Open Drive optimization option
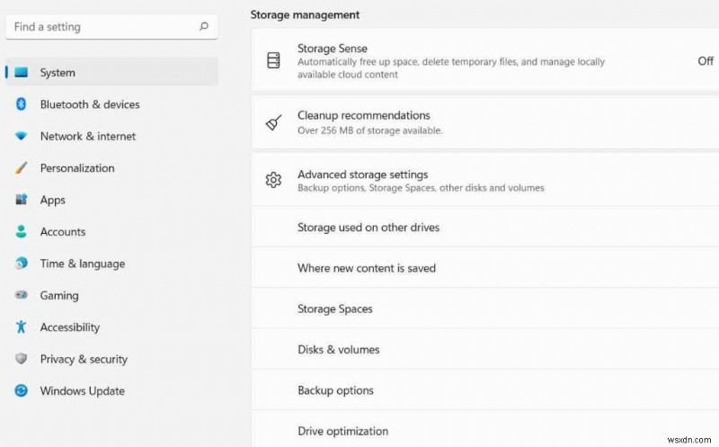This screenshot has width=719, height=447. 342,431
